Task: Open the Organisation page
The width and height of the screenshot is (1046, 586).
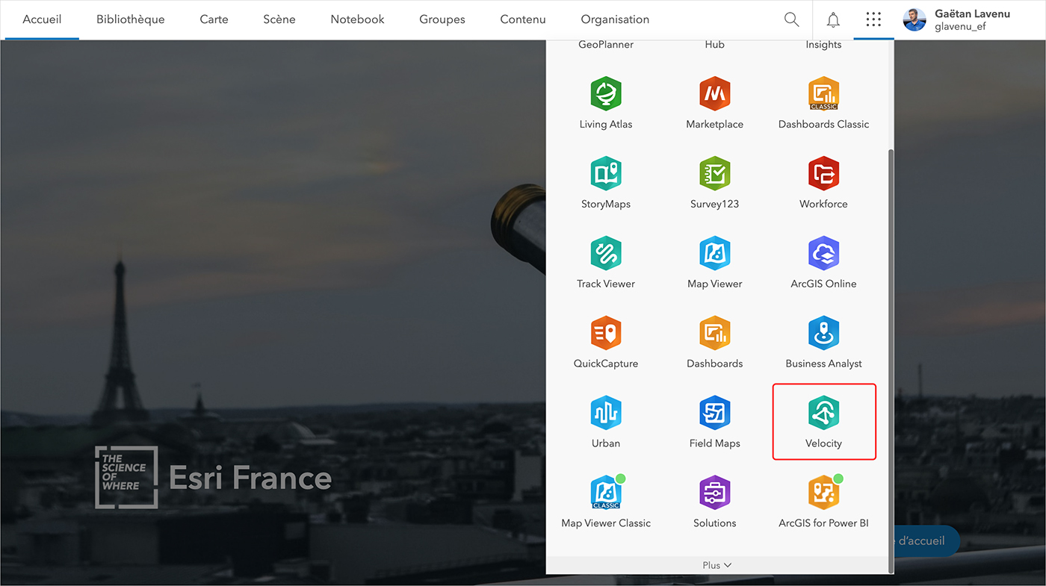Action: (x=615, y=19)
